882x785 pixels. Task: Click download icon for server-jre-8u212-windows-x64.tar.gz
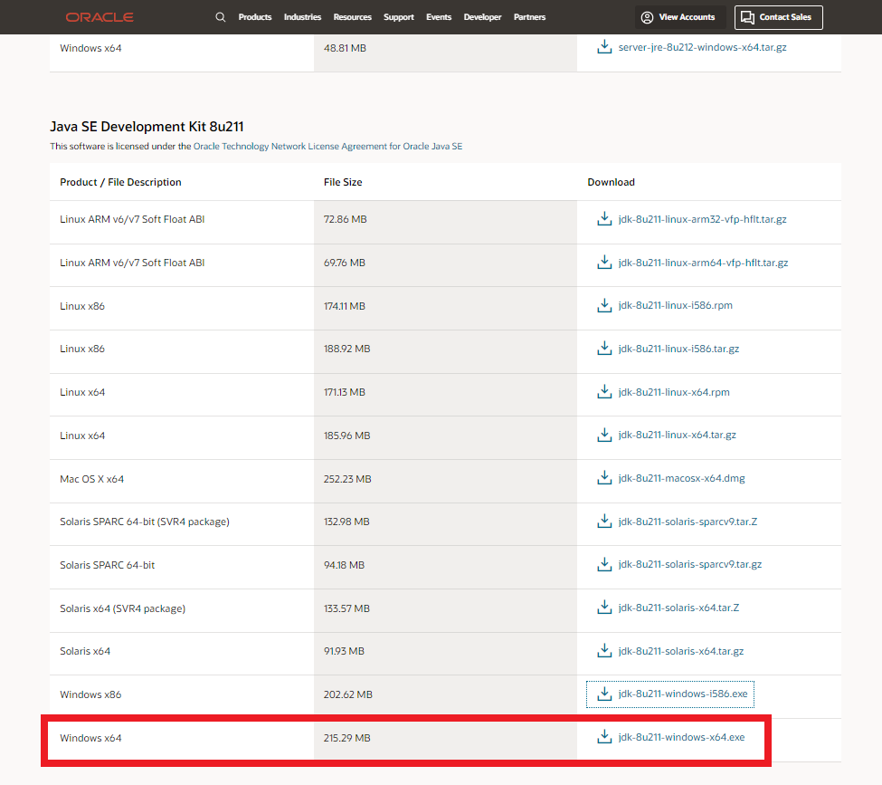[x=604, y=47]
